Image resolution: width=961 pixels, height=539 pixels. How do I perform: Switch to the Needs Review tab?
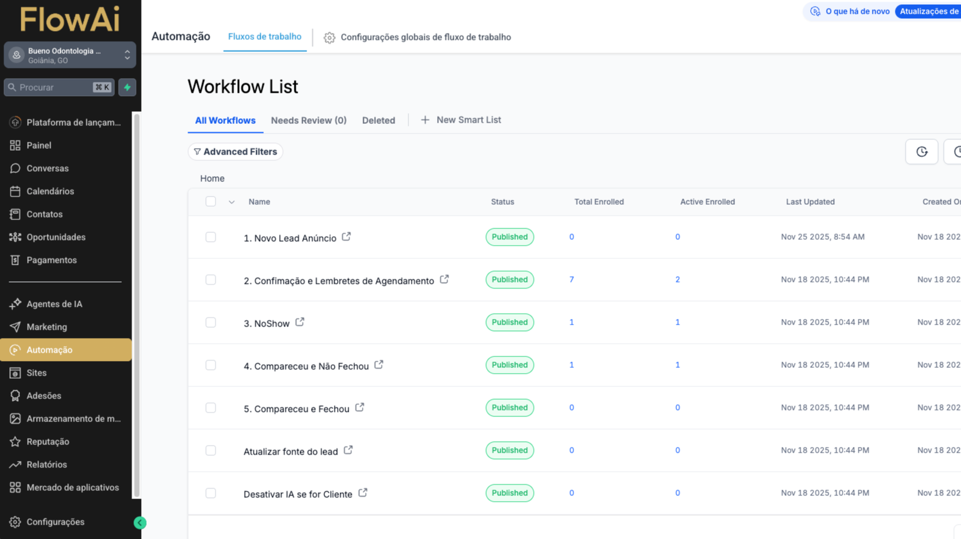click(x=308, y=120)
